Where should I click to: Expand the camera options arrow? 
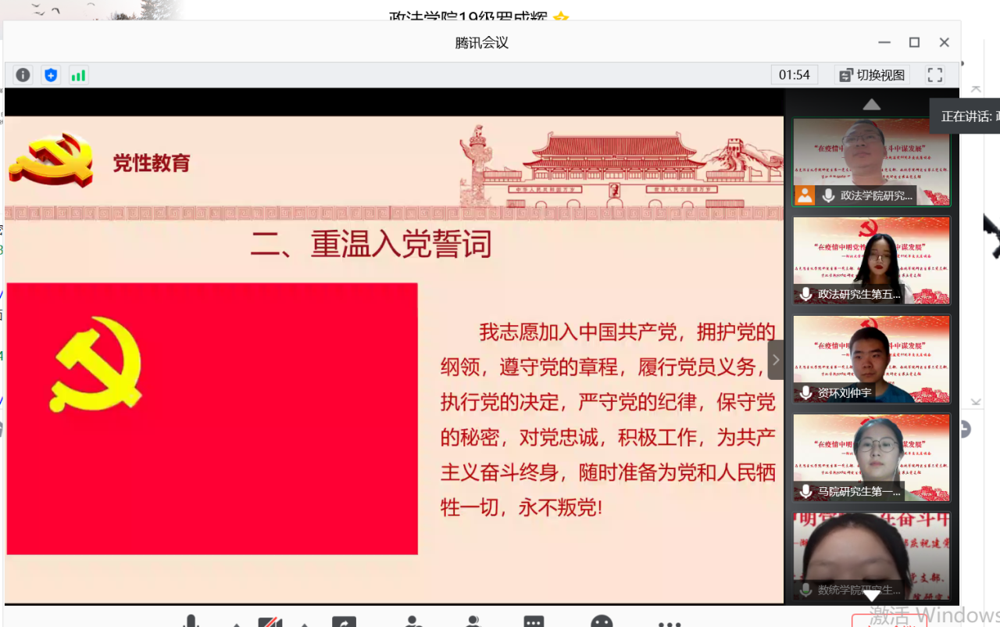coord(305,624)
